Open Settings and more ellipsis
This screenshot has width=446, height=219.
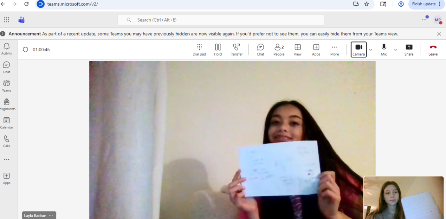pyautogui.click(x=424, y=19)
